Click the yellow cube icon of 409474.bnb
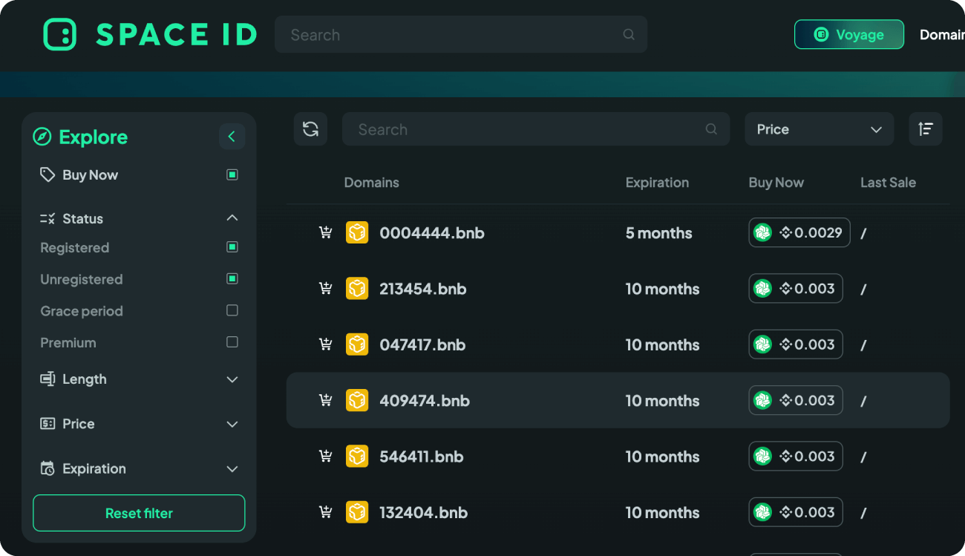Image resolution: width=965 pixels, height=556 pixels. 357,401
